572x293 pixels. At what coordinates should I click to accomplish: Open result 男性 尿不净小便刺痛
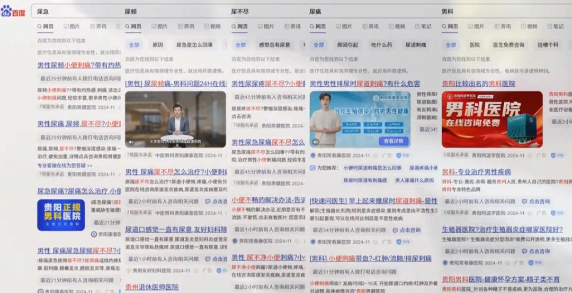point(268,258)
